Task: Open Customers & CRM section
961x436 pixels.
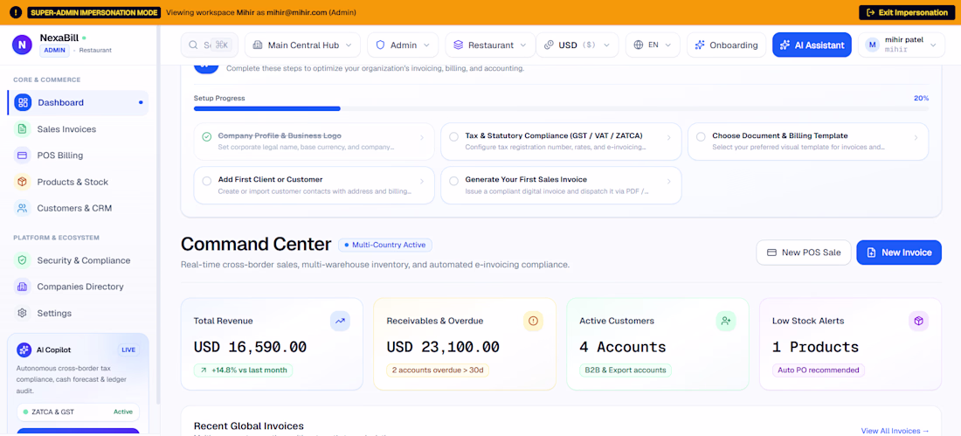Action: 78,209
